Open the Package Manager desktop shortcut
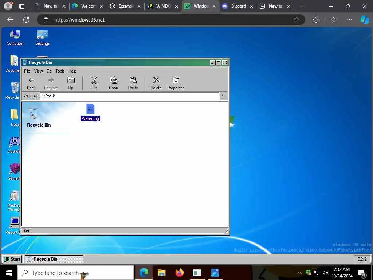373x280 pixels. 13,201
